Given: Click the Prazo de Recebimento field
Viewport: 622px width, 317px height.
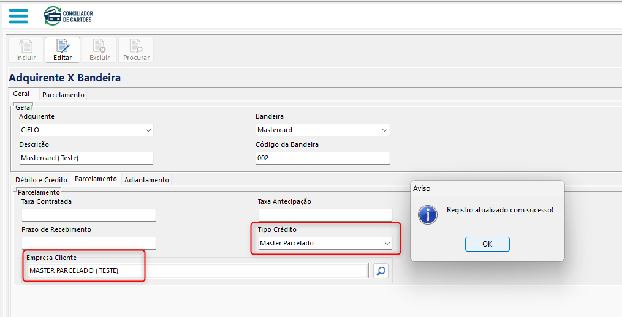Looking at the screenshot, I should tap(88, 243).
